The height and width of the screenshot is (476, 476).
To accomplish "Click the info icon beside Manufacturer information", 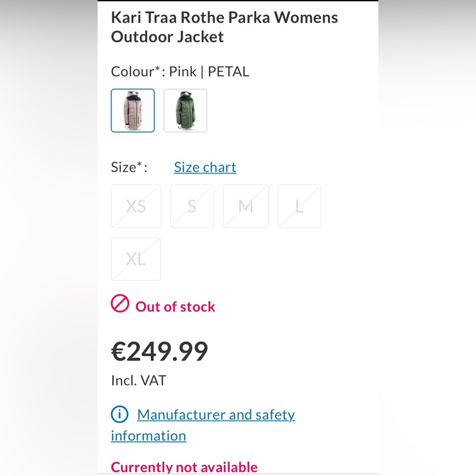I will pyautogui.click(x=119, y=414).
